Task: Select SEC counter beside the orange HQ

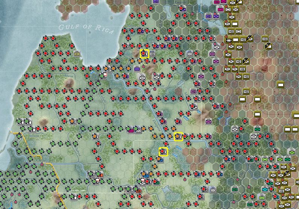Action: [131, 190]
